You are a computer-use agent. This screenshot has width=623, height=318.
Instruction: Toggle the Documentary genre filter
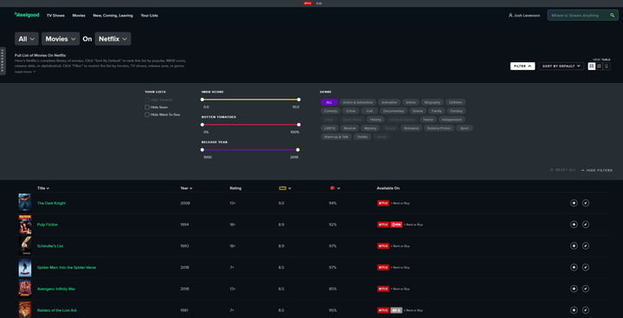tap(394, 111)
